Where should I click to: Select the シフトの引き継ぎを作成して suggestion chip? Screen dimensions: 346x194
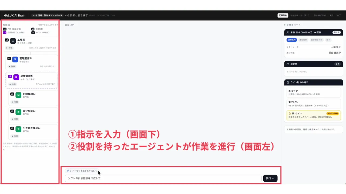pyautogui.click(x=82, y=171)
